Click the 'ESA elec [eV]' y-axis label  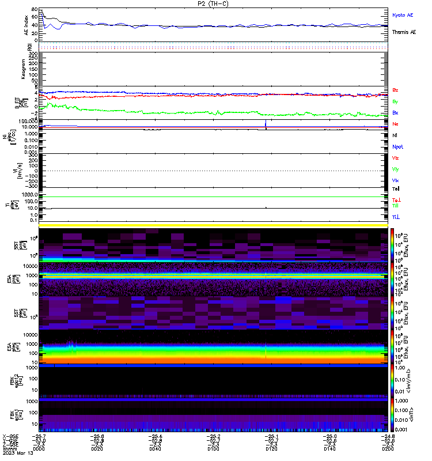click(14, 347)
